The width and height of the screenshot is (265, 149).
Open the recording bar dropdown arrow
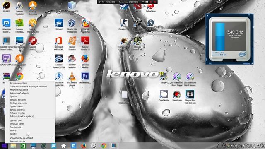click(x=143, y=2)
